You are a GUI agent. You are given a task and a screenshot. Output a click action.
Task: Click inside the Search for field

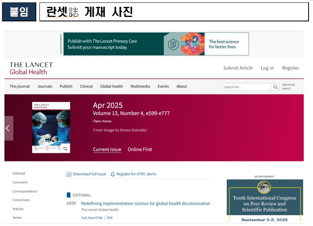(x=247, y=87)
